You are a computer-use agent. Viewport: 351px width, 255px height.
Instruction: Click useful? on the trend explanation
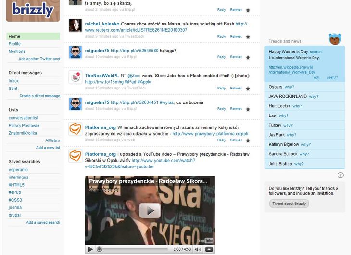[x=332, y=77]
